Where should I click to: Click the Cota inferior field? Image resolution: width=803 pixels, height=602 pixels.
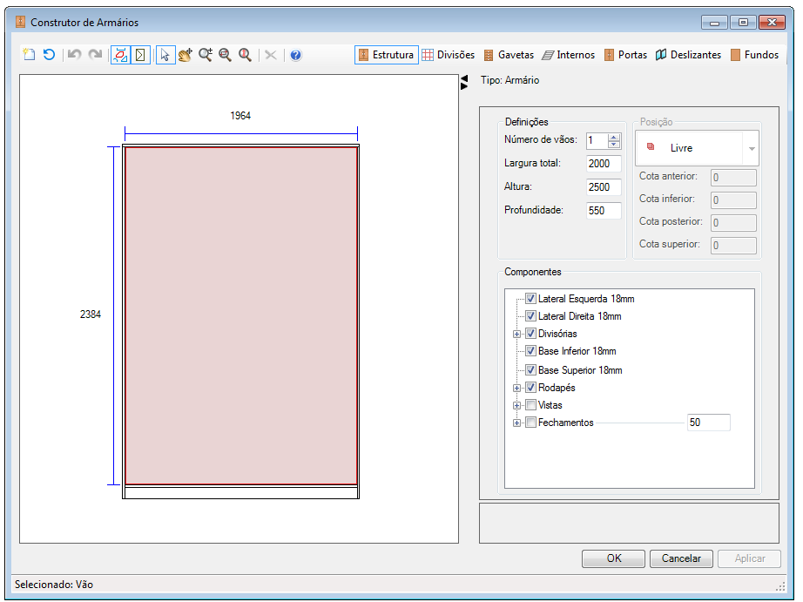tap(733, 200)
